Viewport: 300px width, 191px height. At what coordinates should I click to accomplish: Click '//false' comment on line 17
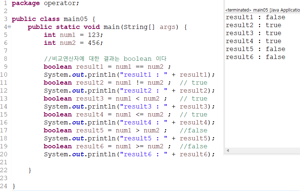(194, 131)
